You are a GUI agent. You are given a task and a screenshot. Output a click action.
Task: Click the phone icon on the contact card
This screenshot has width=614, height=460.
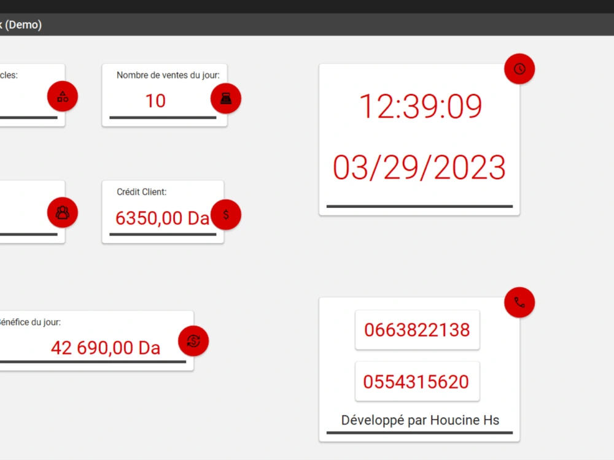pos(519,302)
